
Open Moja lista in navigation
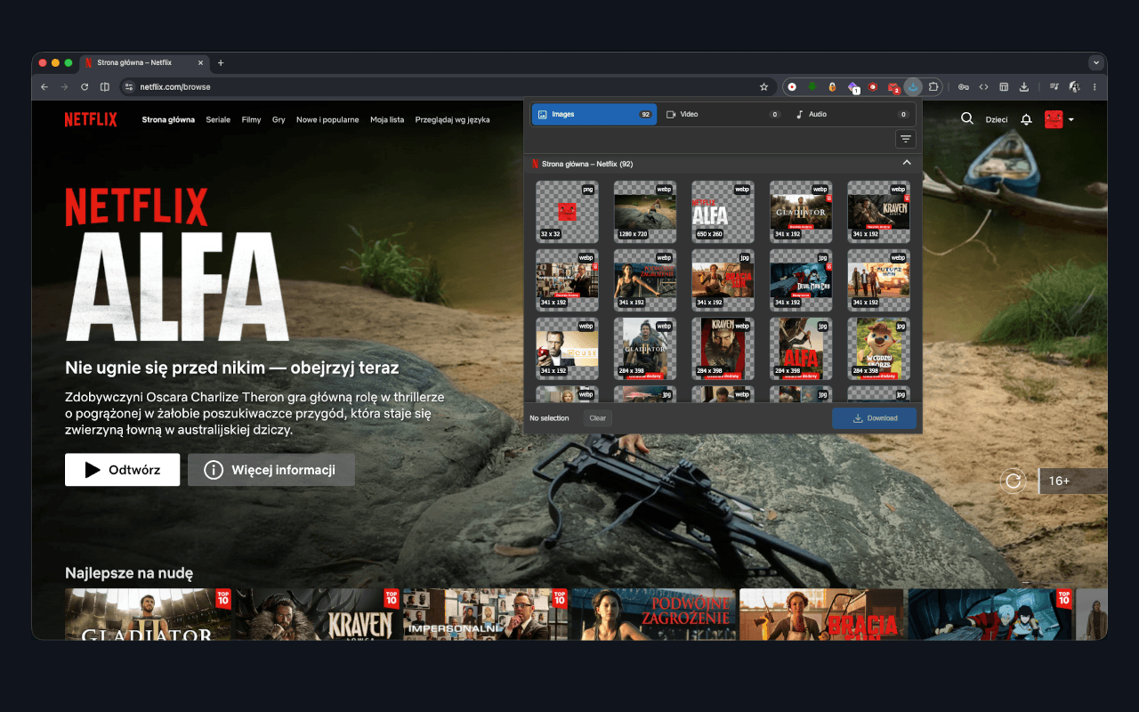click(x=387, y=119)
